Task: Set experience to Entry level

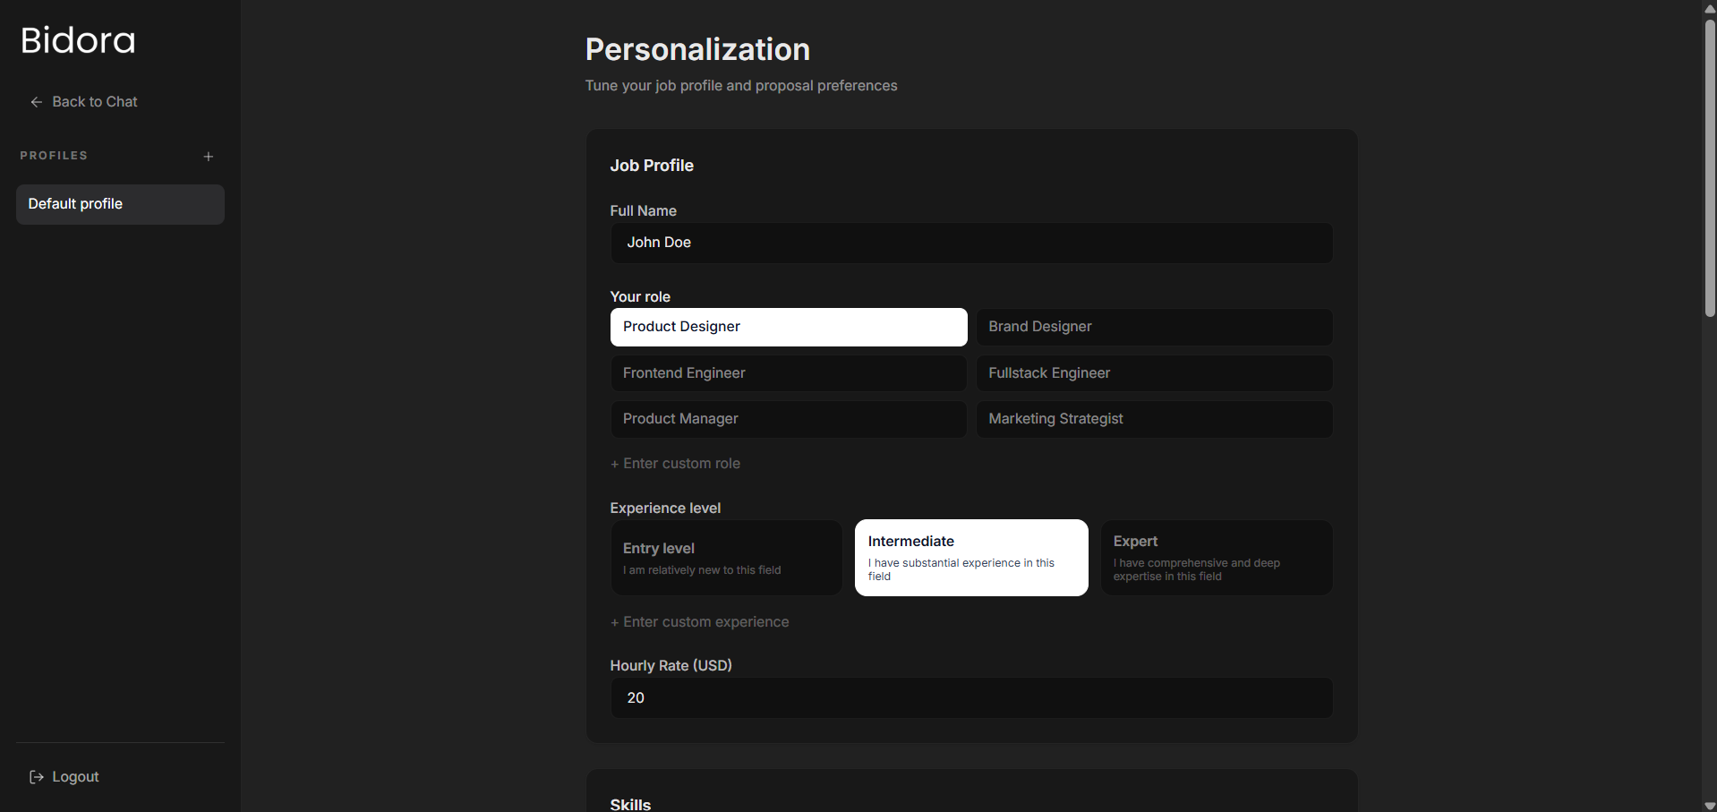Action: [x=726, y=558]
